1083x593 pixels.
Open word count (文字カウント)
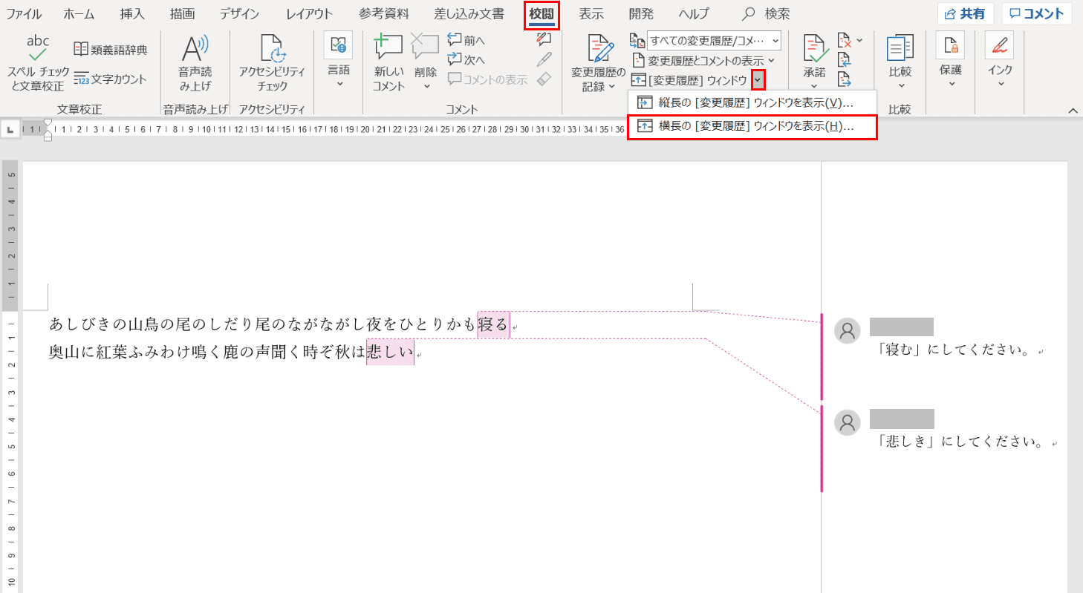[111, 79]
